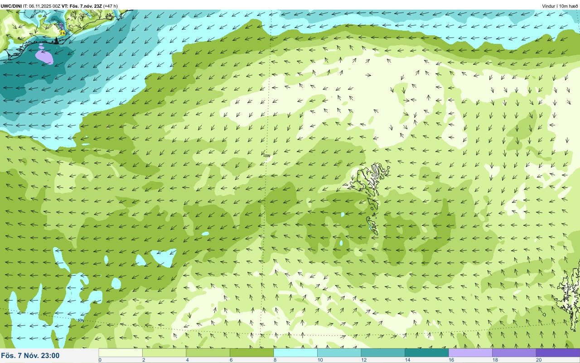The width and height of the screenshot is (580, 363).
Task: Select the dark teal 14–16 legend swatch
Action: pos(426,353)
